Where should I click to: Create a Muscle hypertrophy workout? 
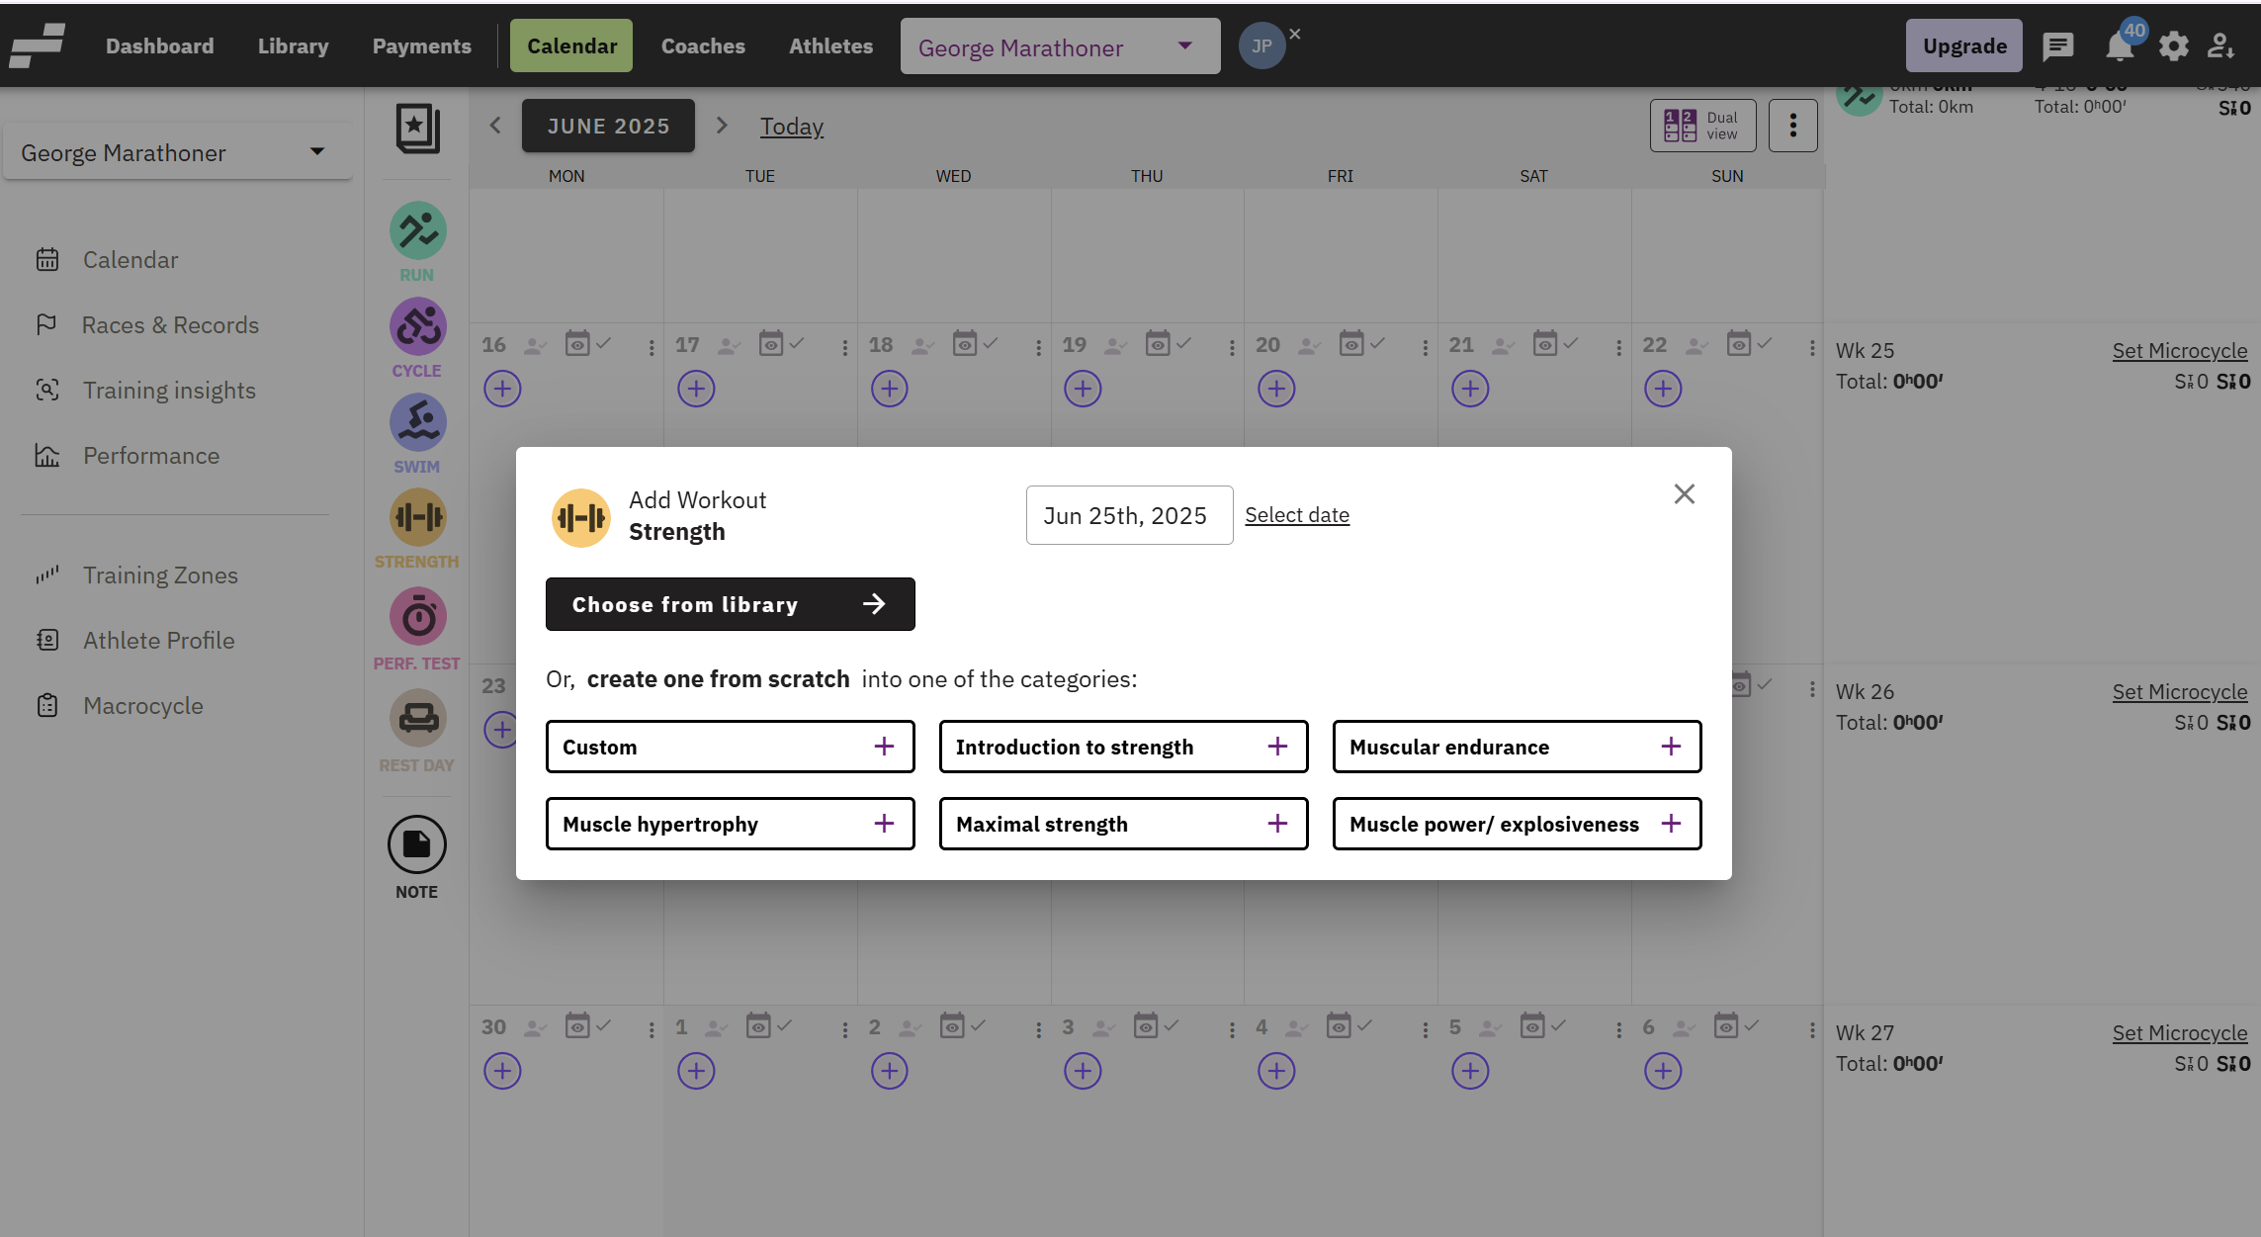[730, 824]
